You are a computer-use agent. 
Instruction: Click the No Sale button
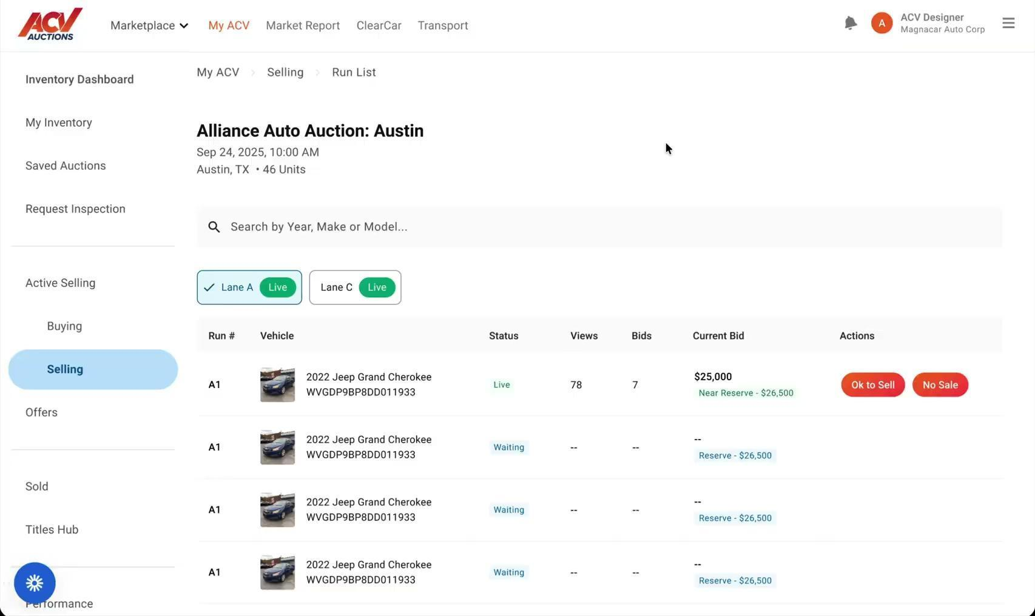(x=940, y=385)
